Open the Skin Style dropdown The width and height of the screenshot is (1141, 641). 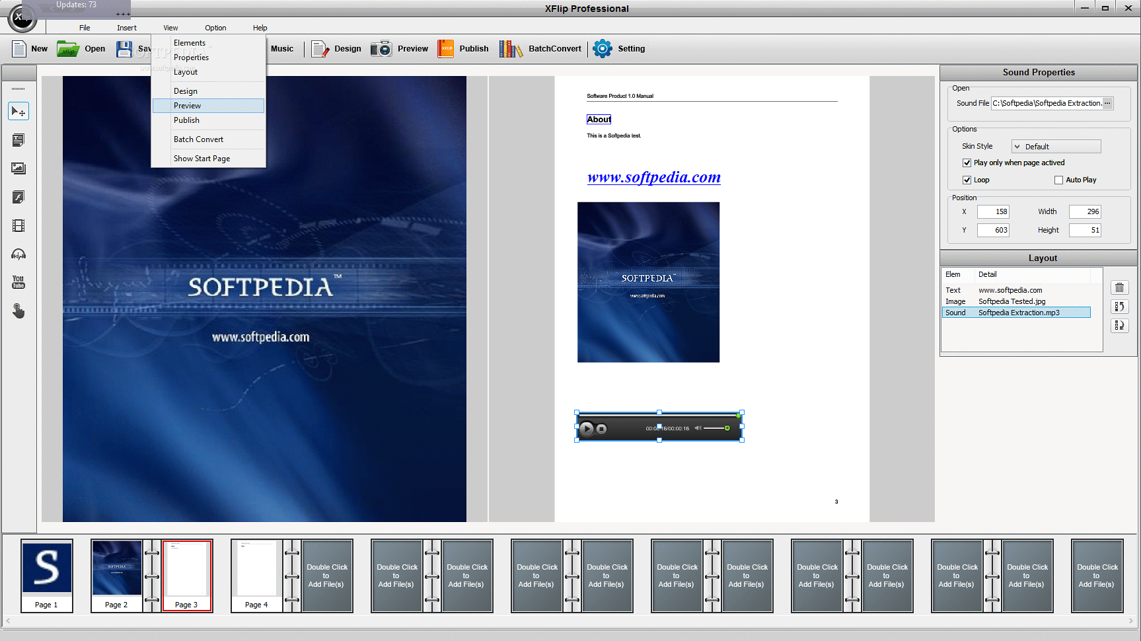click(x=1056, y=147)
